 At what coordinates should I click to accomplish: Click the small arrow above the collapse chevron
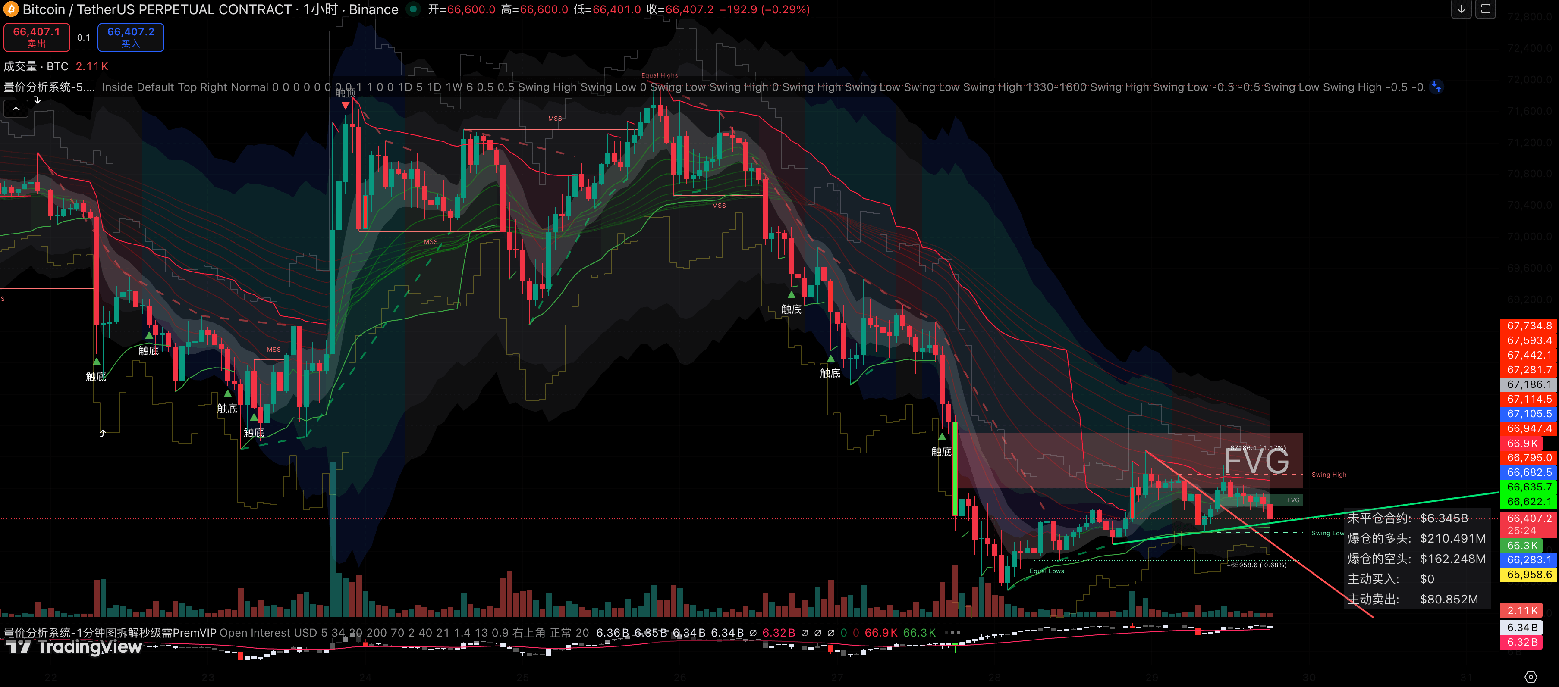pos(38,100)
